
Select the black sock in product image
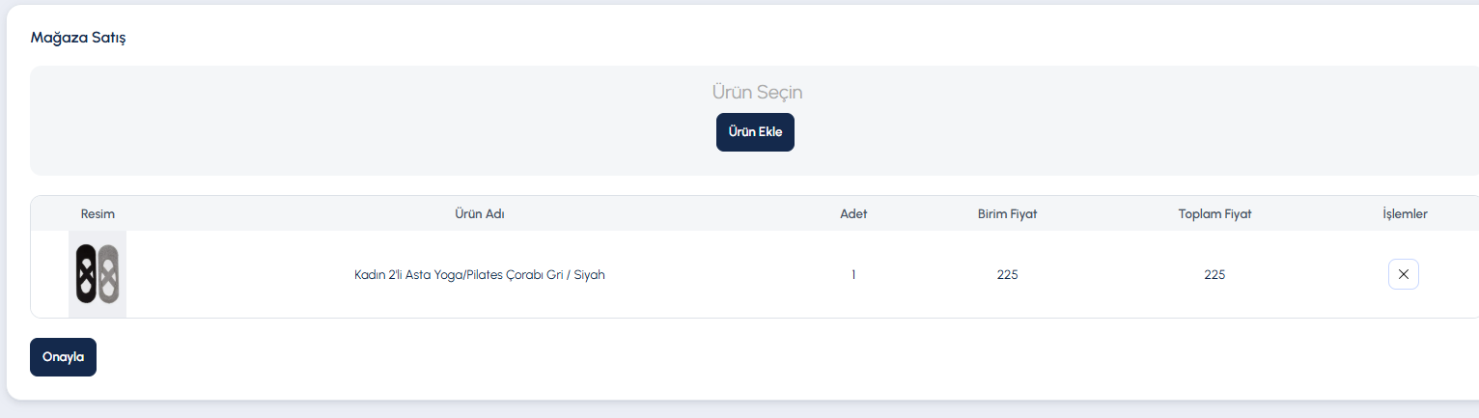point(86,274)
